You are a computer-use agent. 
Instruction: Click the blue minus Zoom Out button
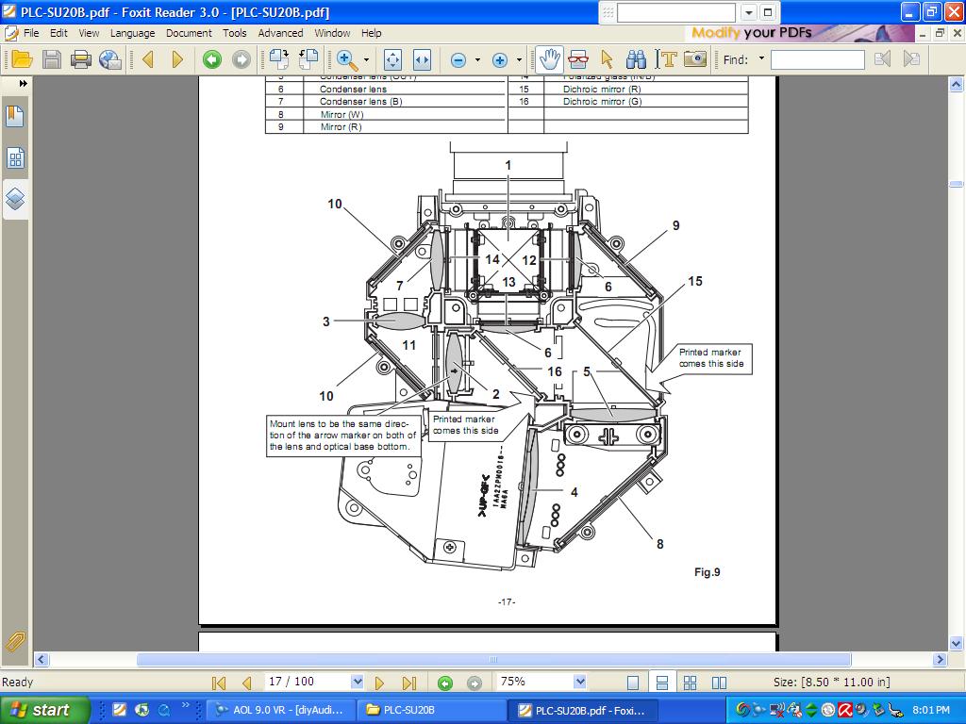[458, 59]
